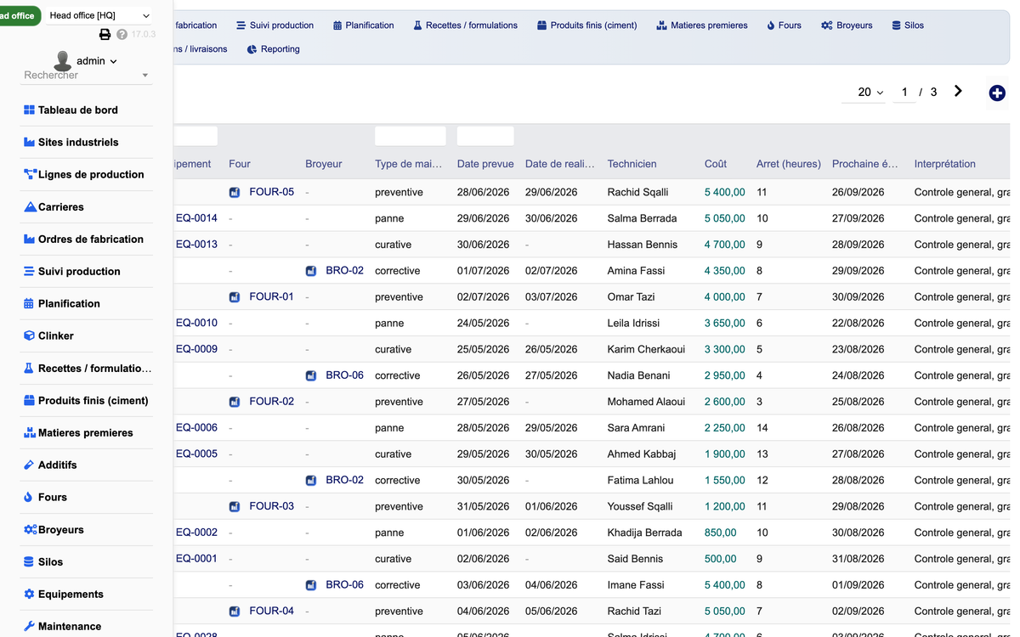Add a new record with the plus icon
The height and width of the screenshot is (637, 1020).
click(x=997, y=93)
